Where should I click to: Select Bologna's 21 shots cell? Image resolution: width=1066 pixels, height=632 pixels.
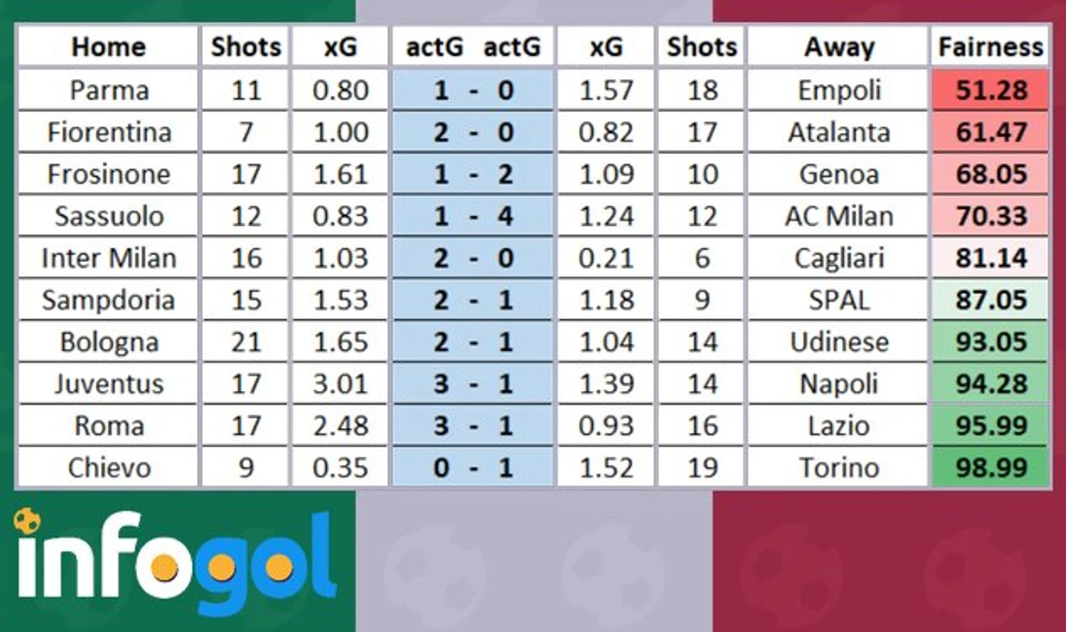[x=246, y=342]
